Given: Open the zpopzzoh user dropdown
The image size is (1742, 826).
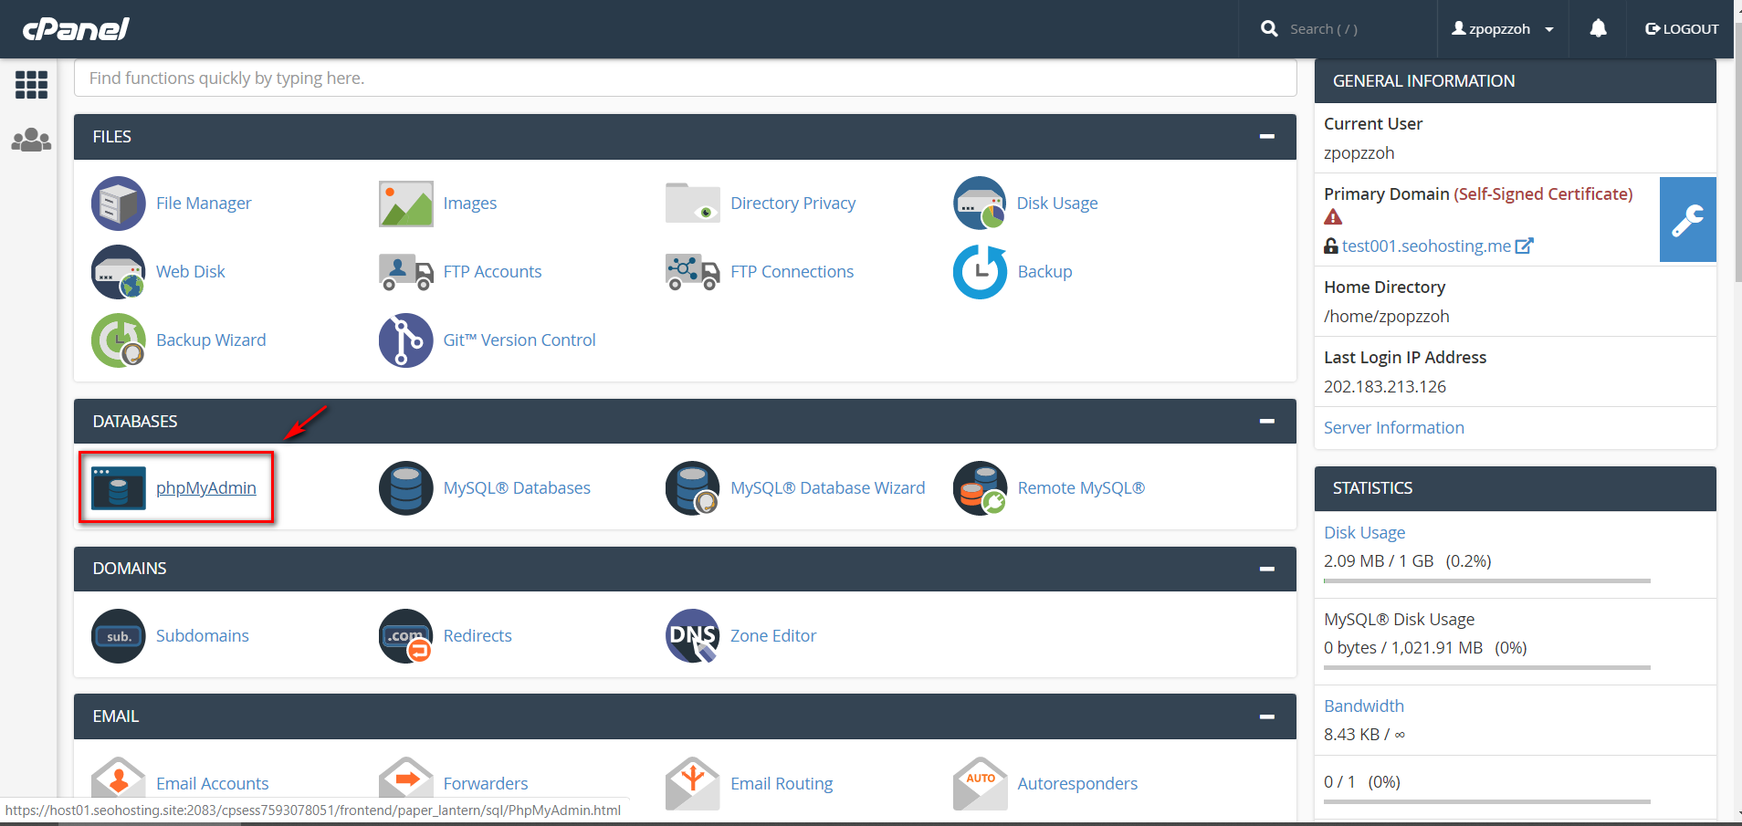Looking at the screenshot, I should [1503, 29].
